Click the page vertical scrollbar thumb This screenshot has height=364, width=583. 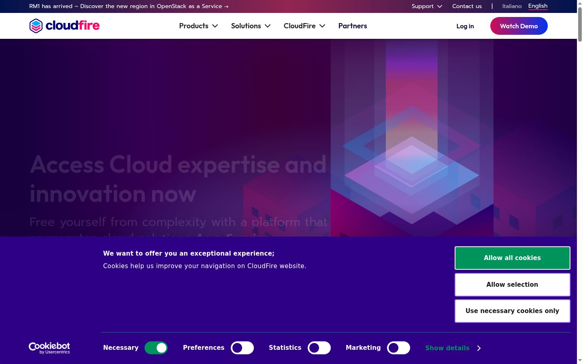click(580, 23)
